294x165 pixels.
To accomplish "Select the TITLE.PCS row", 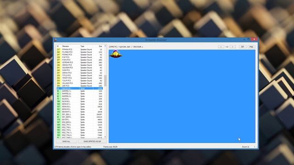I will coord(79,75).
